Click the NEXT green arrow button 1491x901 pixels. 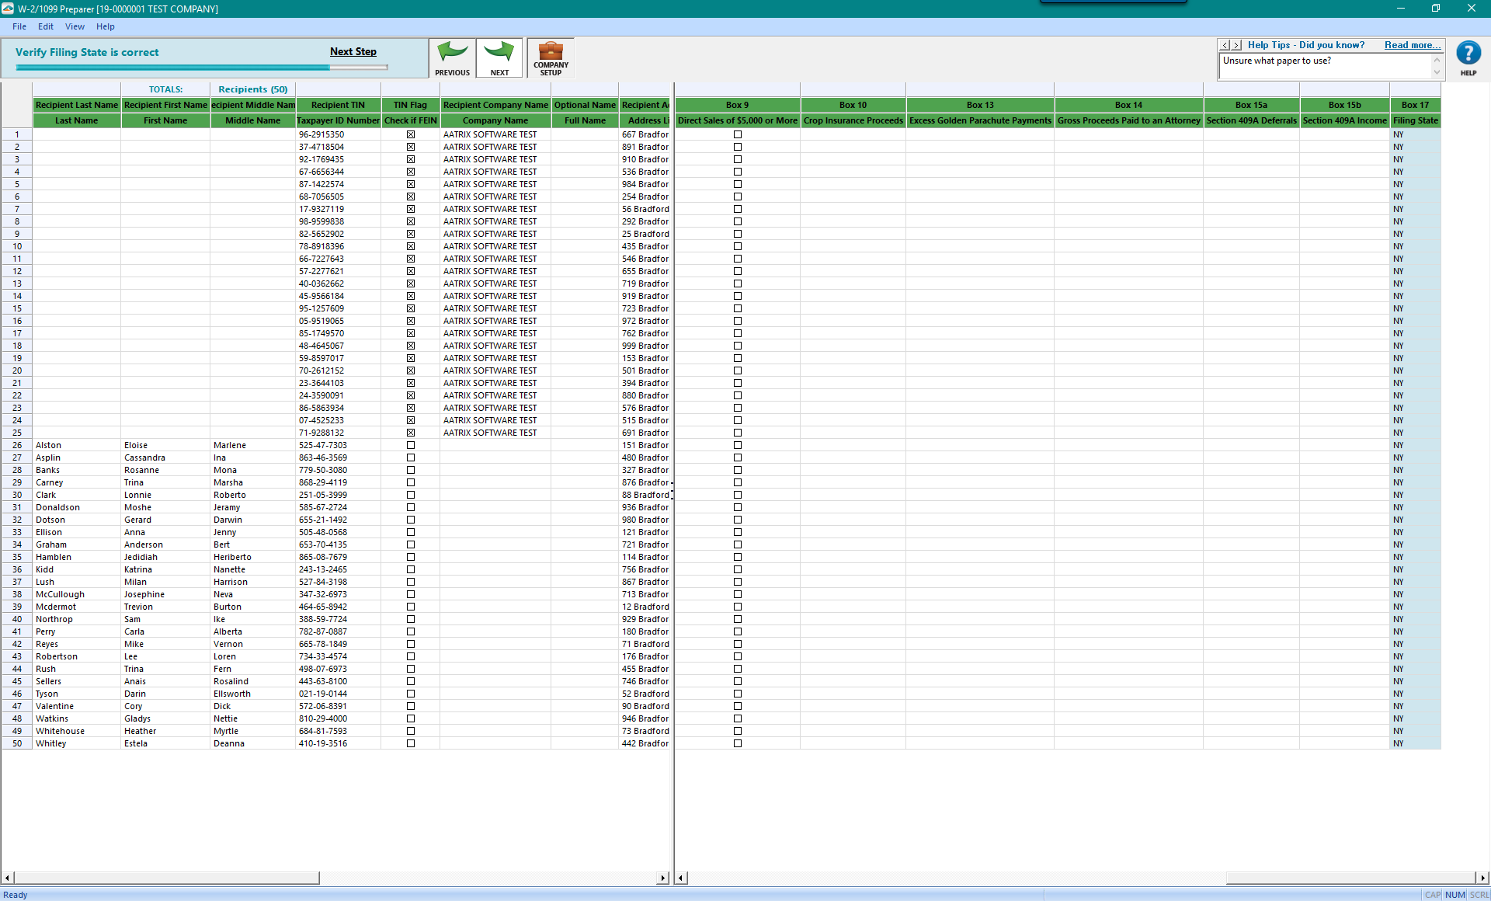pyautogui.click(x=499, y=58)
